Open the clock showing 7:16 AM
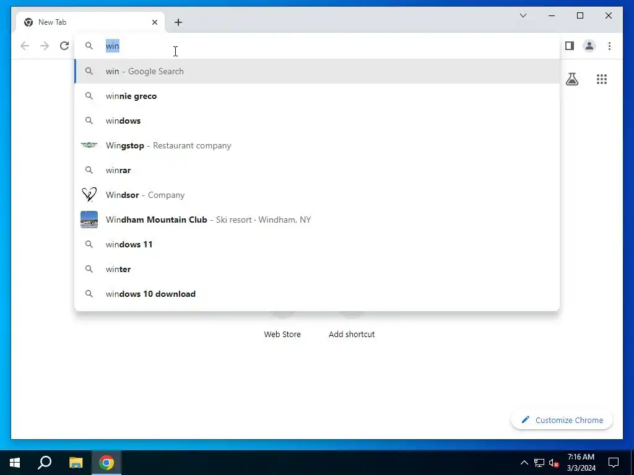The height and width of the screenshot is (475, 634). point(581,463)
